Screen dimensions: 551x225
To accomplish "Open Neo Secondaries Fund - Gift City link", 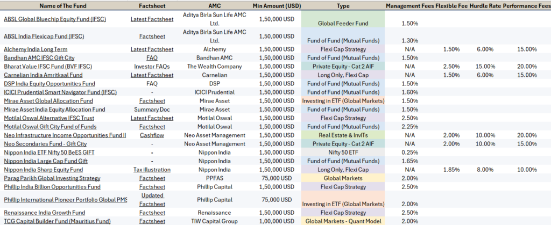I will [x=45, y=144].
